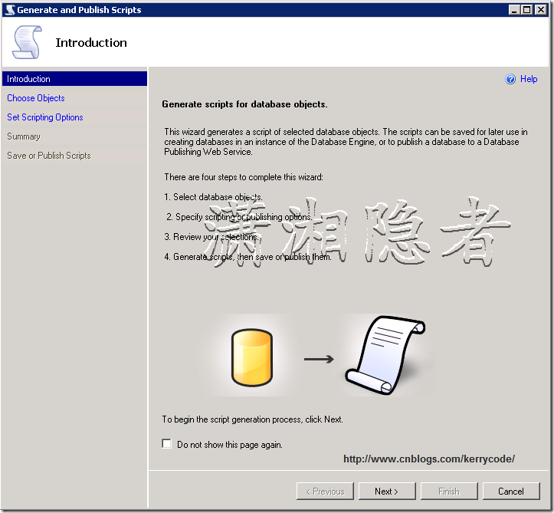Open the Help link
Viewport: 554px width, 513px height.
tap(529, 79)
